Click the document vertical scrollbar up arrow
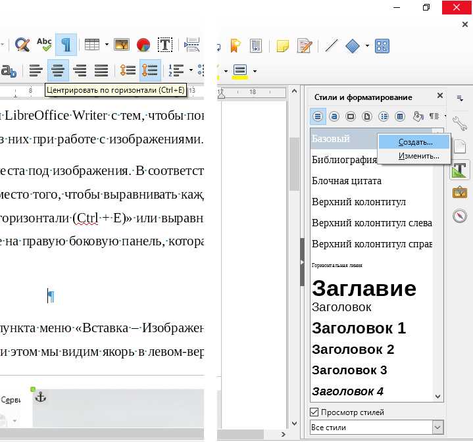The width and height of the screenshot is (473, 442). coord(295,91)
